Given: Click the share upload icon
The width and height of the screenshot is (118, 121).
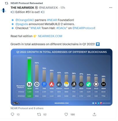Looking at the screenshot, I should (94, 114).
